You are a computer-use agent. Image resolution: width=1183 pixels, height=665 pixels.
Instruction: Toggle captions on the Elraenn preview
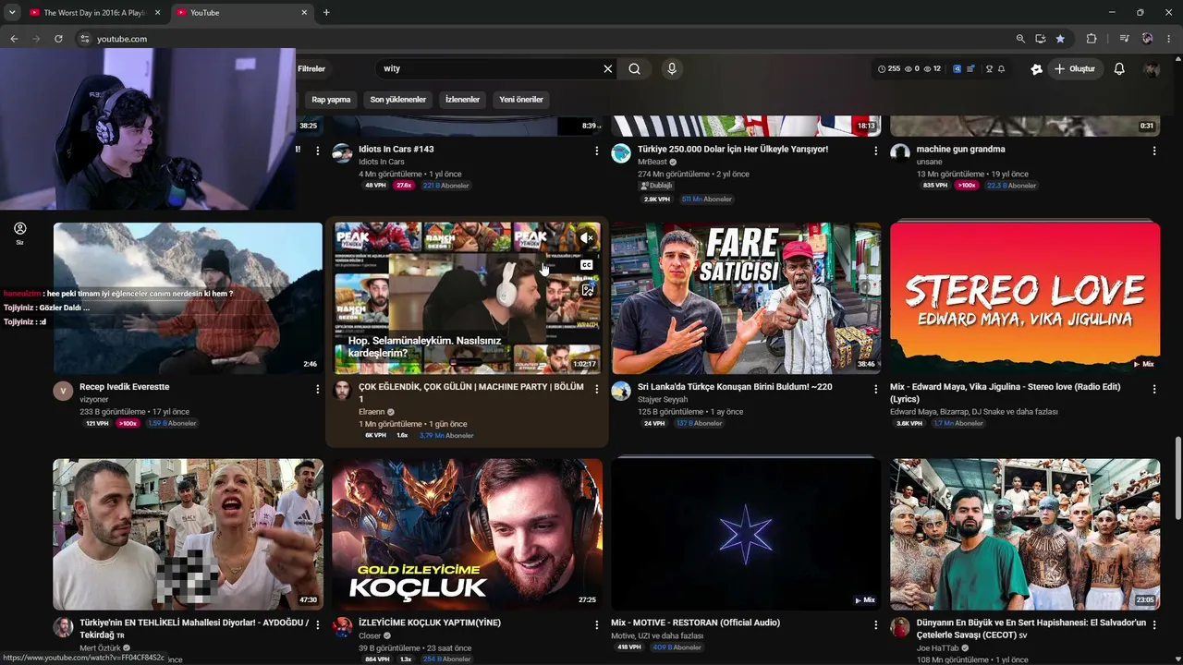point(587,265)
